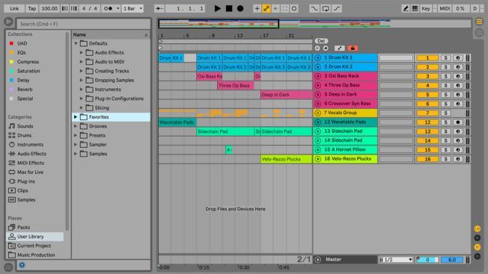Expand the Grooves folder
The height and width of the screenshot is (274, 488).
76,126
